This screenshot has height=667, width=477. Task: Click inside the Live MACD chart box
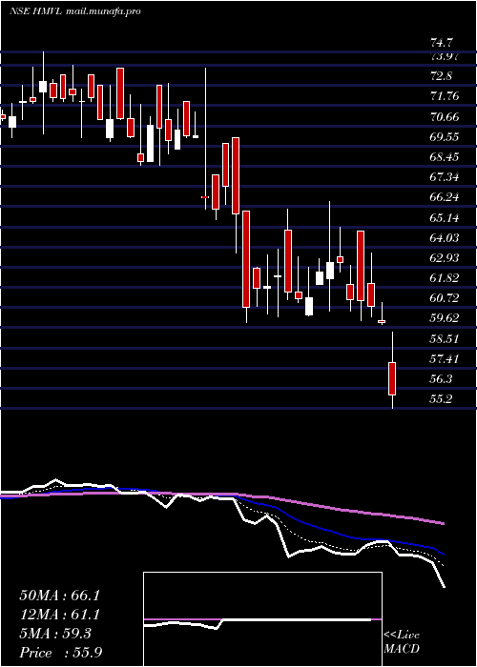[262, 619]
